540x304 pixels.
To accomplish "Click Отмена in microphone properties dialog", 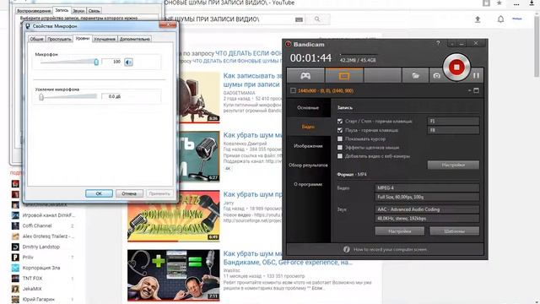I will (129, 193).
